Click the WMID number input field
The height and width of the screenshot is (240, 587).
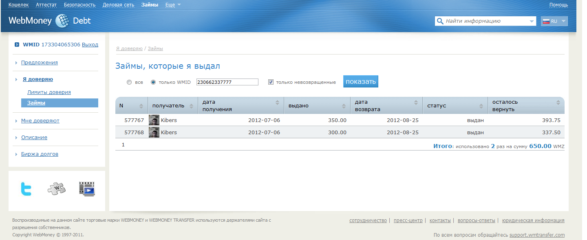tap(227, 82)
